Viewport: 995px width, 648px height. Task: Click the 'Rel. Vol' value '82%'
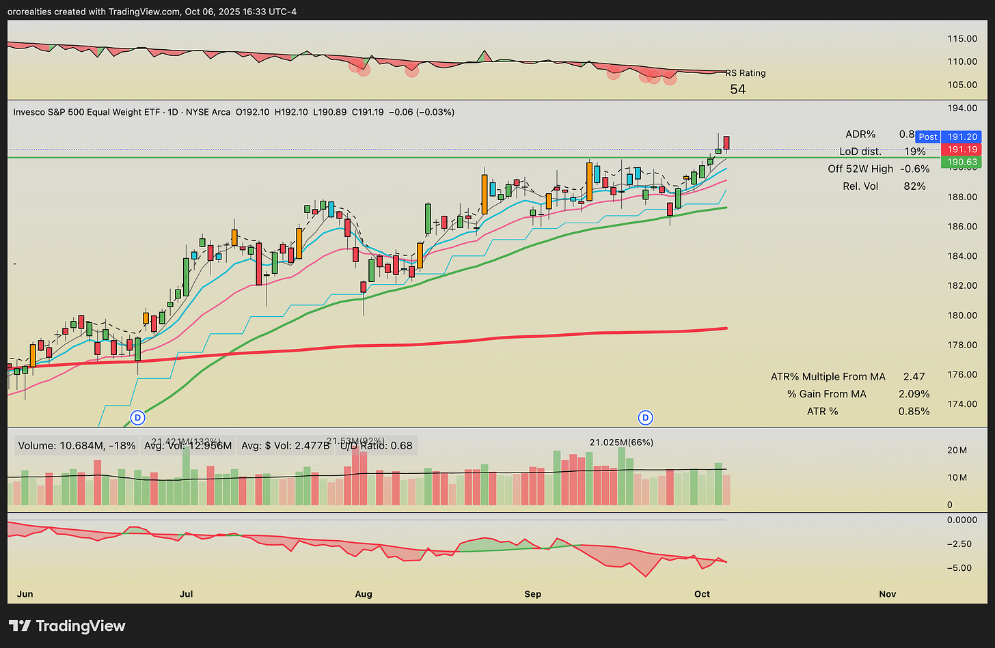tap(914, 186)
